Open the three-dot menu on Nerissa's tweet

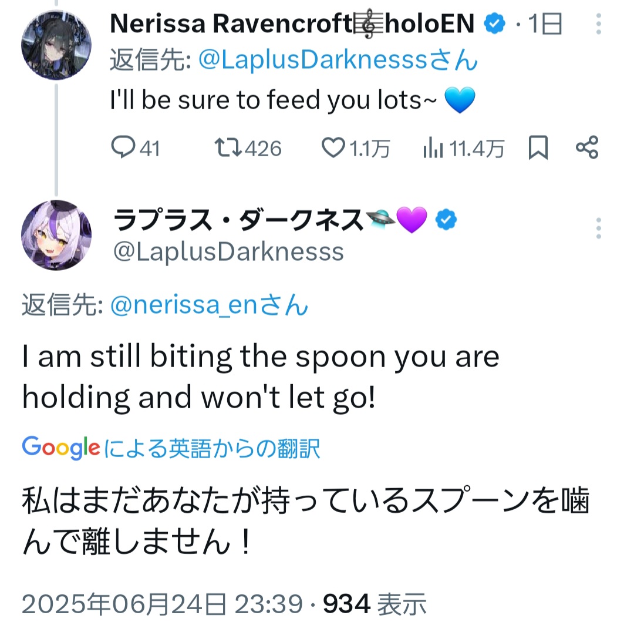(599, 23)
